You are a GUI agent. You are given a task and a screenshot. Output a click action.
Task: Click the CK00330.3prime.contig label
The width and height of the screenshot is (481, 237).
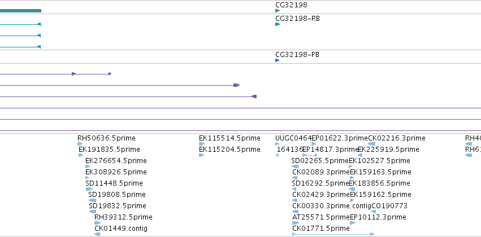click(x=332, y=206)
